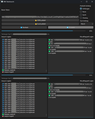Start processing with the Boshlash button
The width and height of the screenshot is (95, 119).
24,27
